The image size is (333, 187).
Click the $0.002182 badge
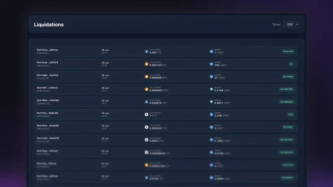(x=286, y=89)
